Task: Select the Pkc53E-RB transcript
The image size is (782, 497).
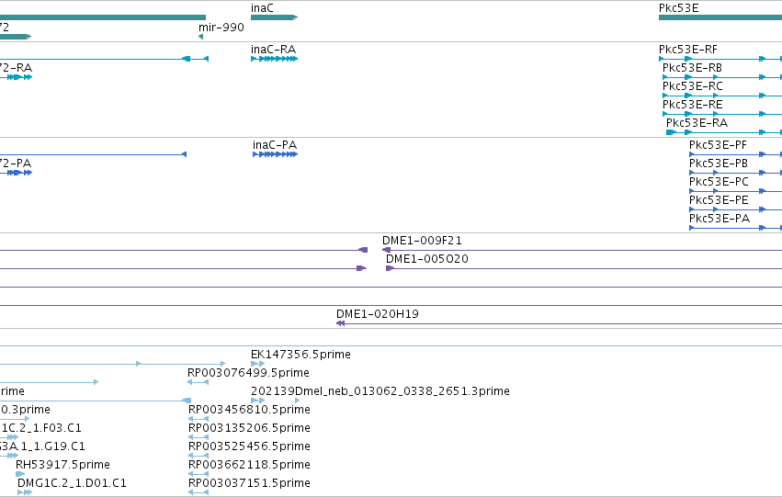Action: click(722, 77)
